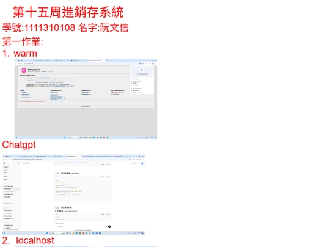The image size is (330, 247).
Task: Select the active ChatGPT browser tab
Action: 74,156
